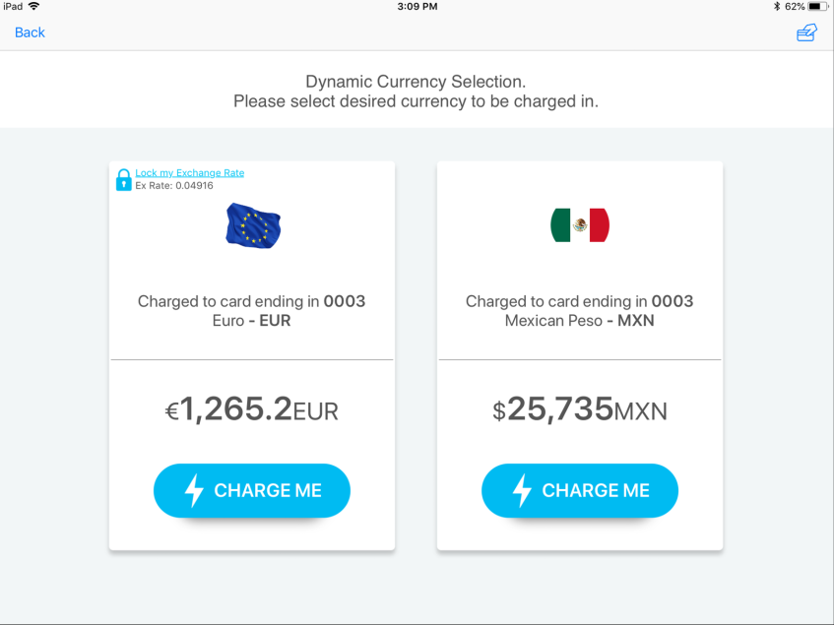Click the Back navigation link
834x625 pixels.
click(30, 32)
